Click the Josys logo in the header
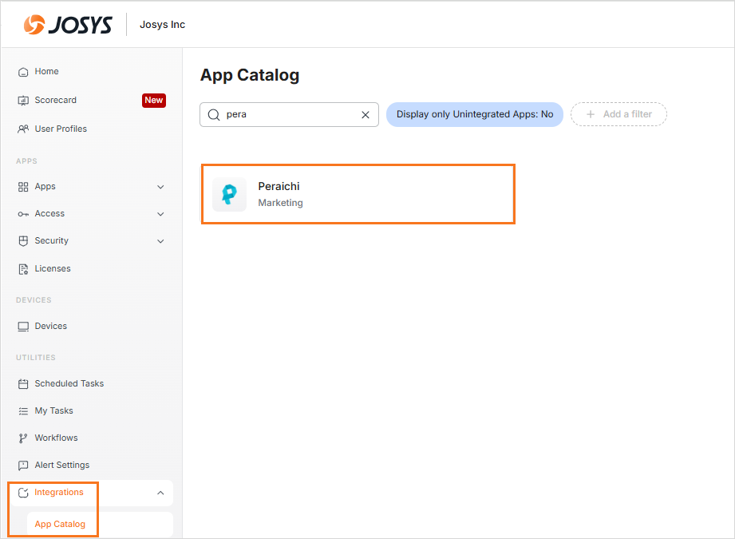 [68, 25]
